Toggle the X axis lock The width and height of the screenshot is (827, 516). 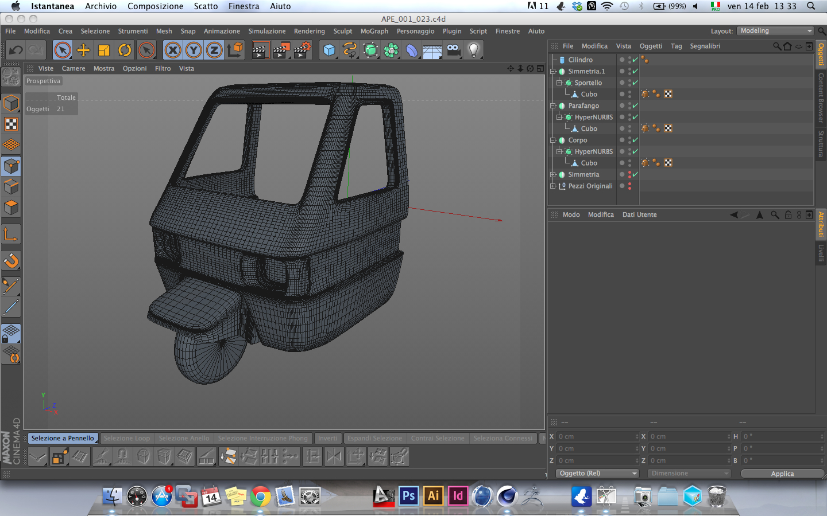coord(172,50)
